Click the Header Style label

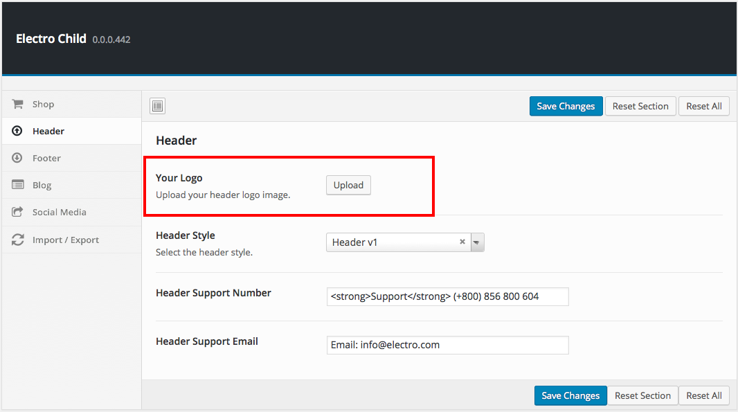point(185,235)
